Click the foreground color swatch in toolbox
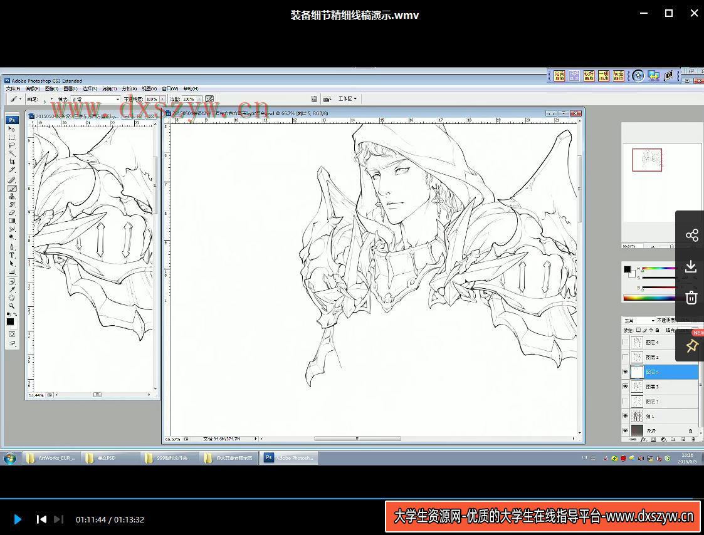704x535 pixels. [x=10, y=322]
